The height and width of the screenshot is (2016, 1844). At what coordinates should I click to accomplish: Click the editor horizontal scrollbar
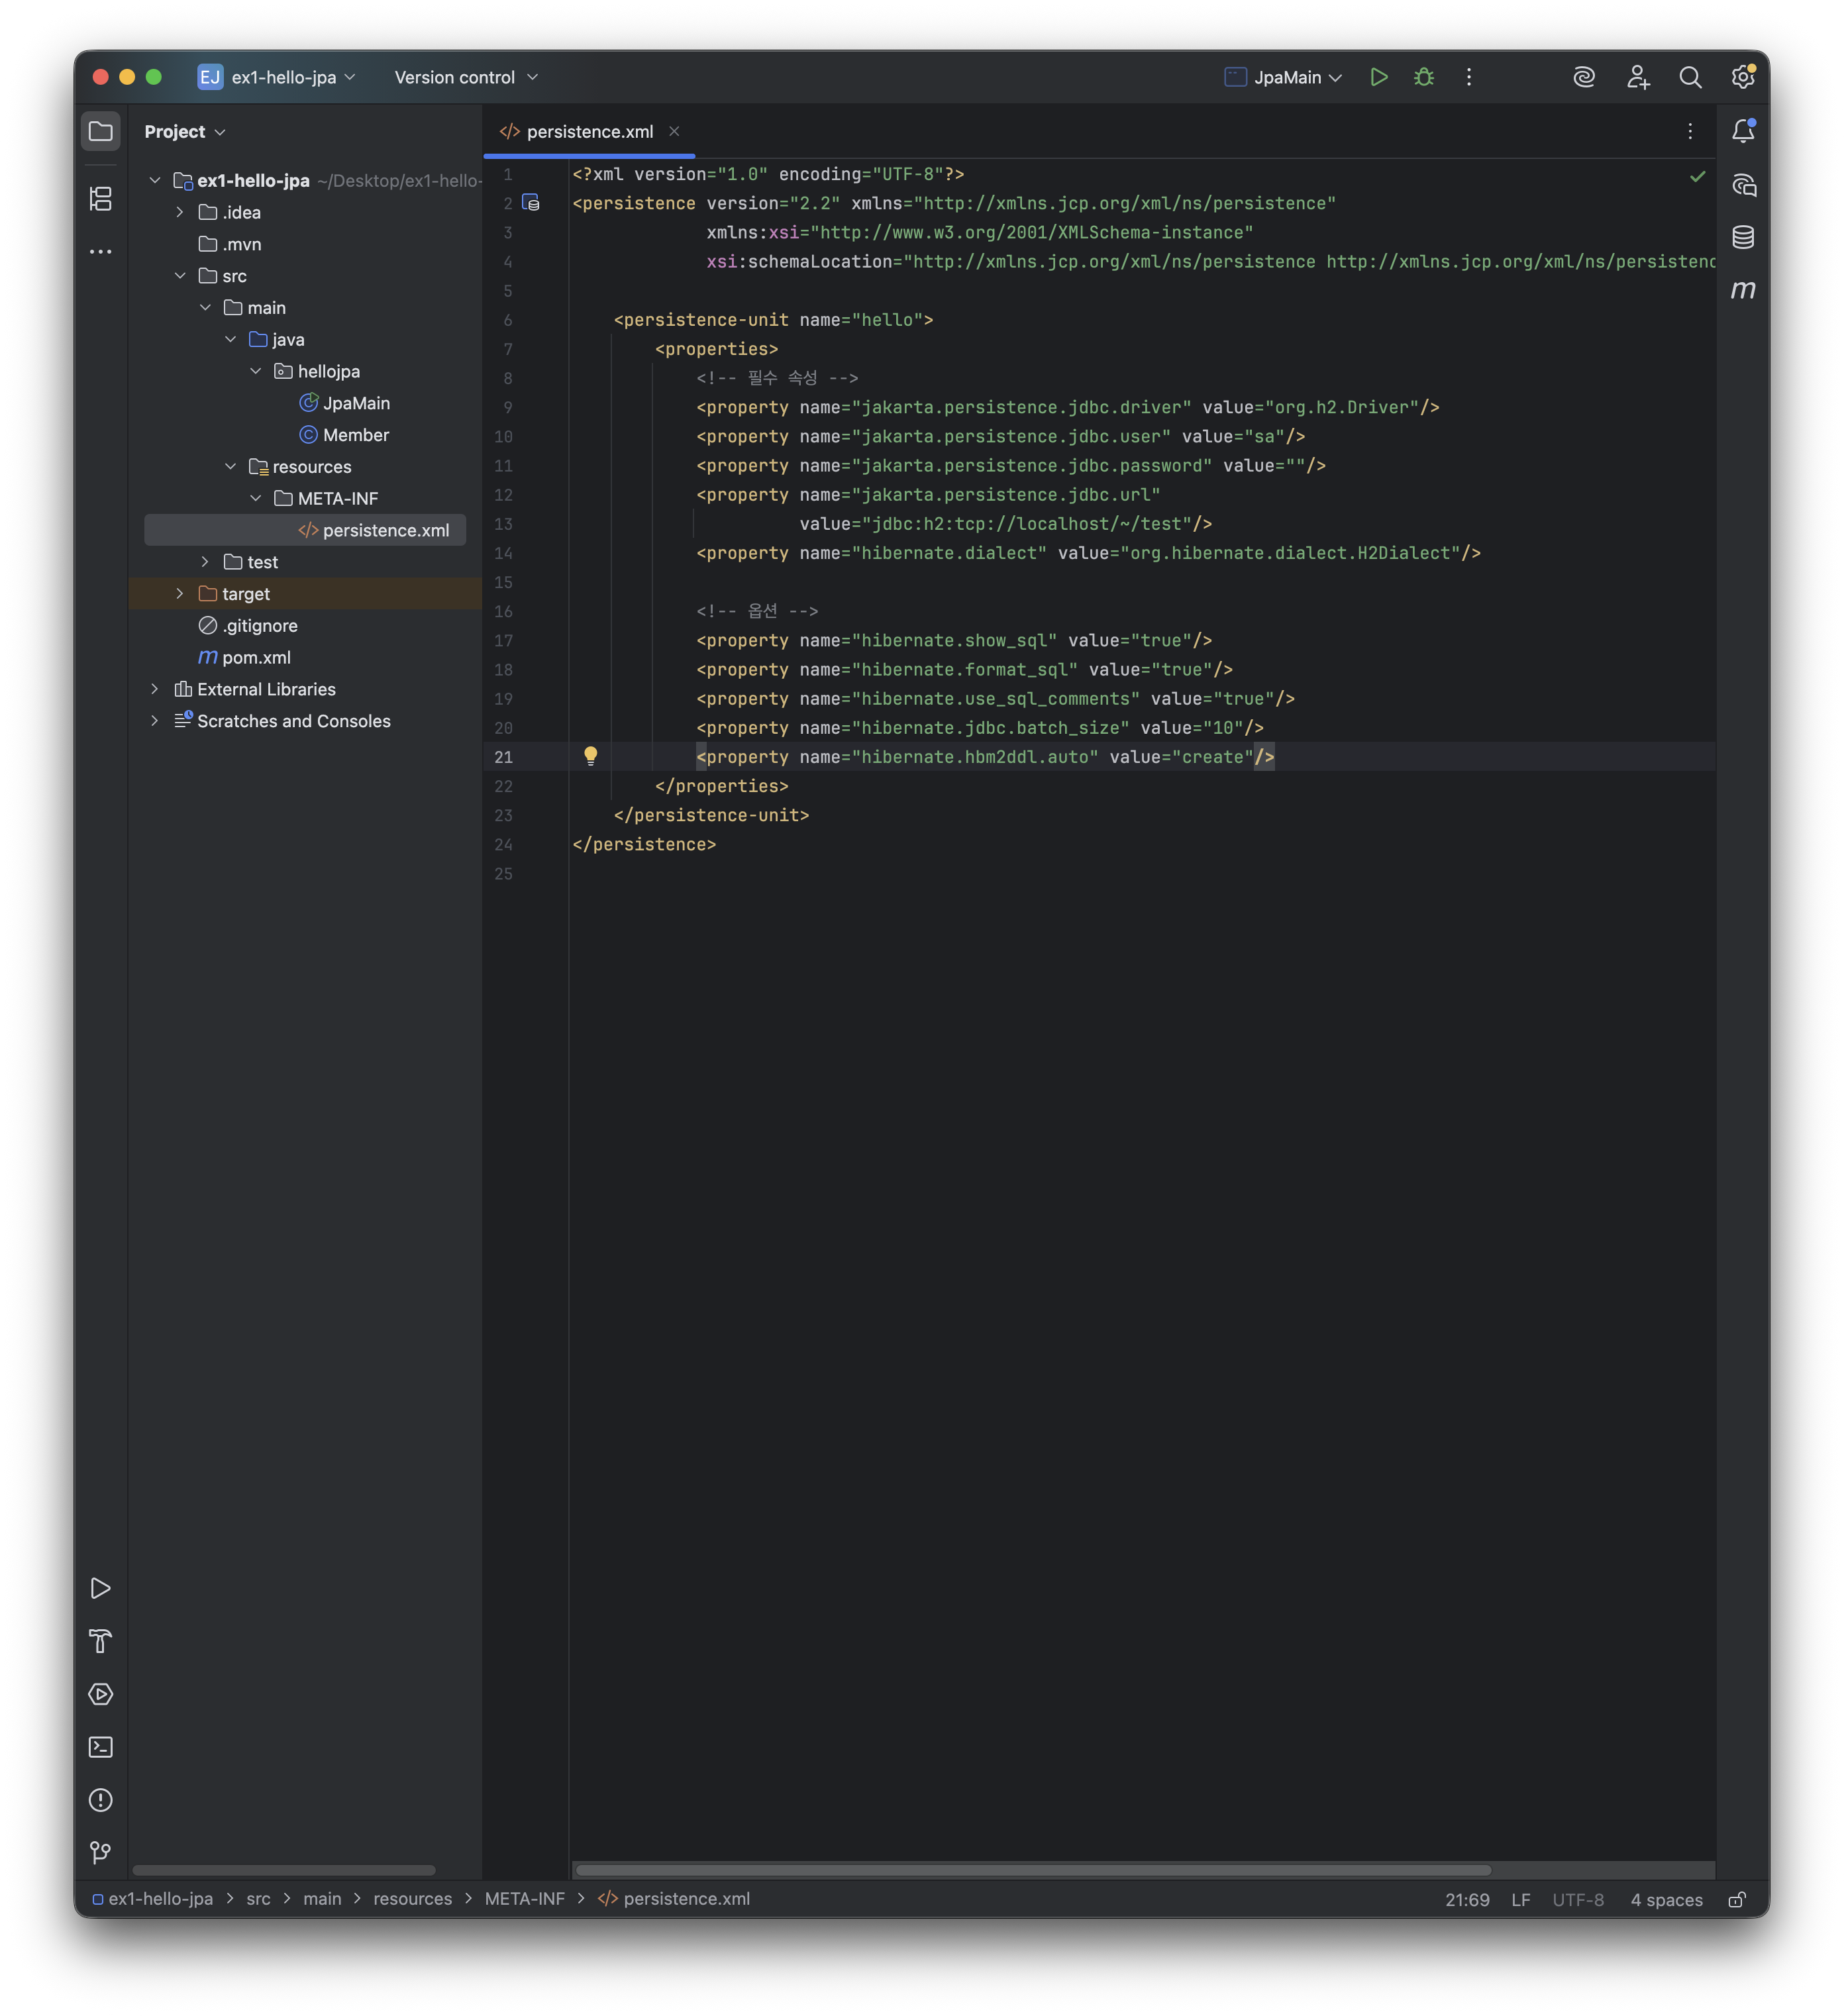1032,1870
